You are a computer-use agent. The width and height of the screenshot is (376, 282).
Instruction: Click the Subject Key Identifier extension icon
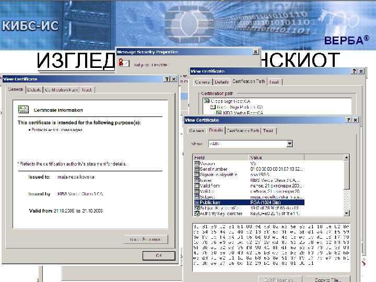coord(197,208)
